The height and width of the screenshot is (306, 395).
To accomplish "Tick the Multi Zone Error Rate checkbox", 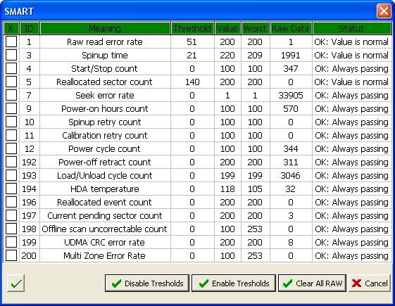I will (11, 255).
